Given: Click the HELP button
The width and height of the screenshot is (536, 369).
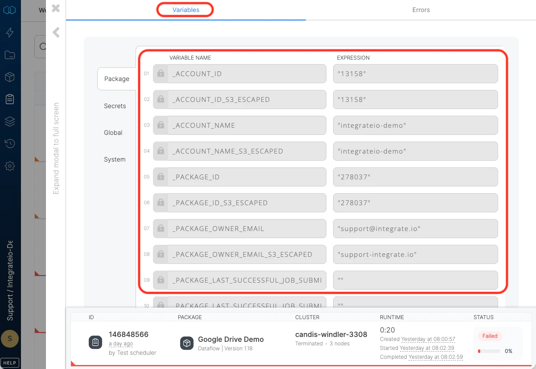Looking at the screenshot, I should point(10,362).
